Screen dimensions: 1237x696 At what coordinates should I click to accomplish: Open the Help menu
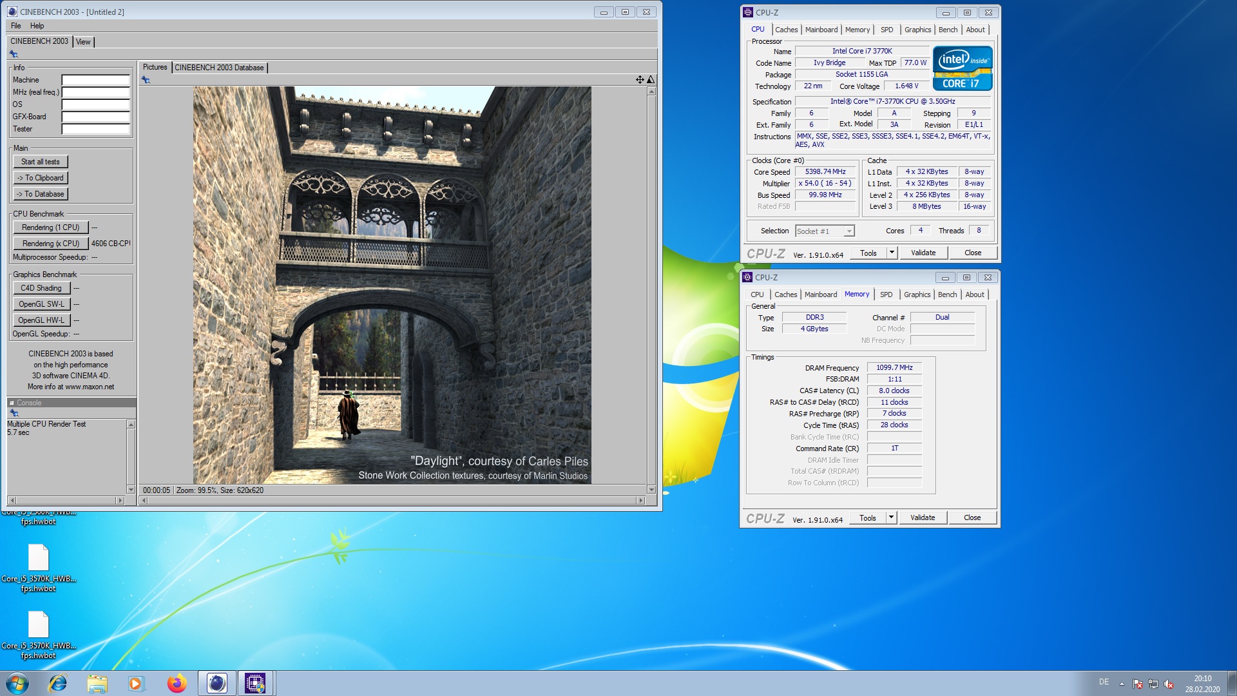point(37,26)
